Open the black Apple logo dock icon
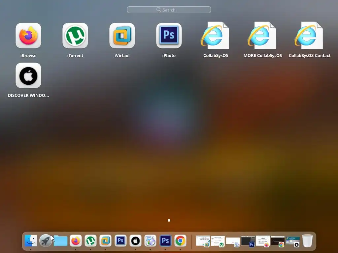Screen dimensions: 338x253 (135, 240)
